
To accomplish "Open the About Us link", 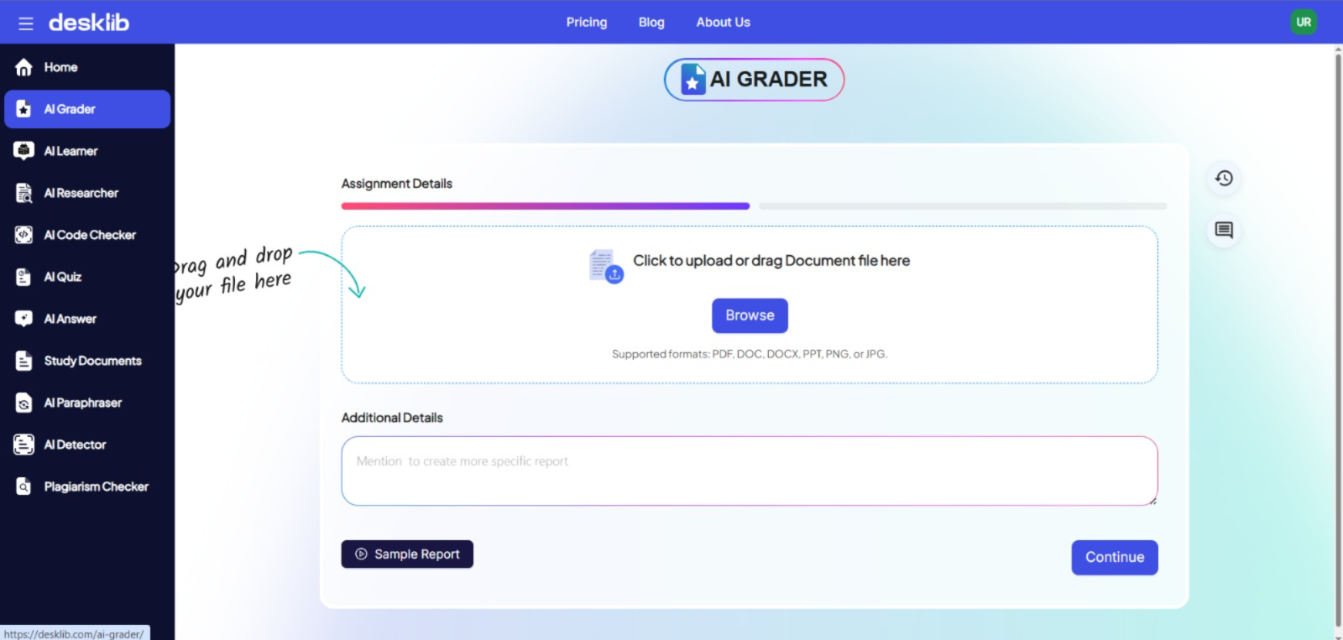I will tap(724, 23).
